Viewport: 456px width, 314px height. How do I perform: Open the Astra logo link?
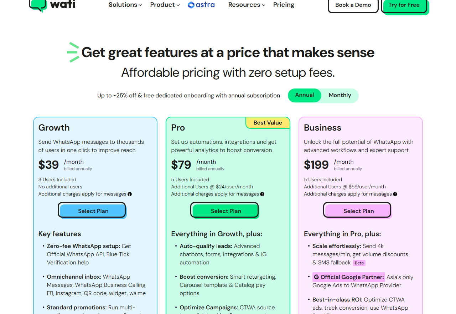(x=201, y=5)
